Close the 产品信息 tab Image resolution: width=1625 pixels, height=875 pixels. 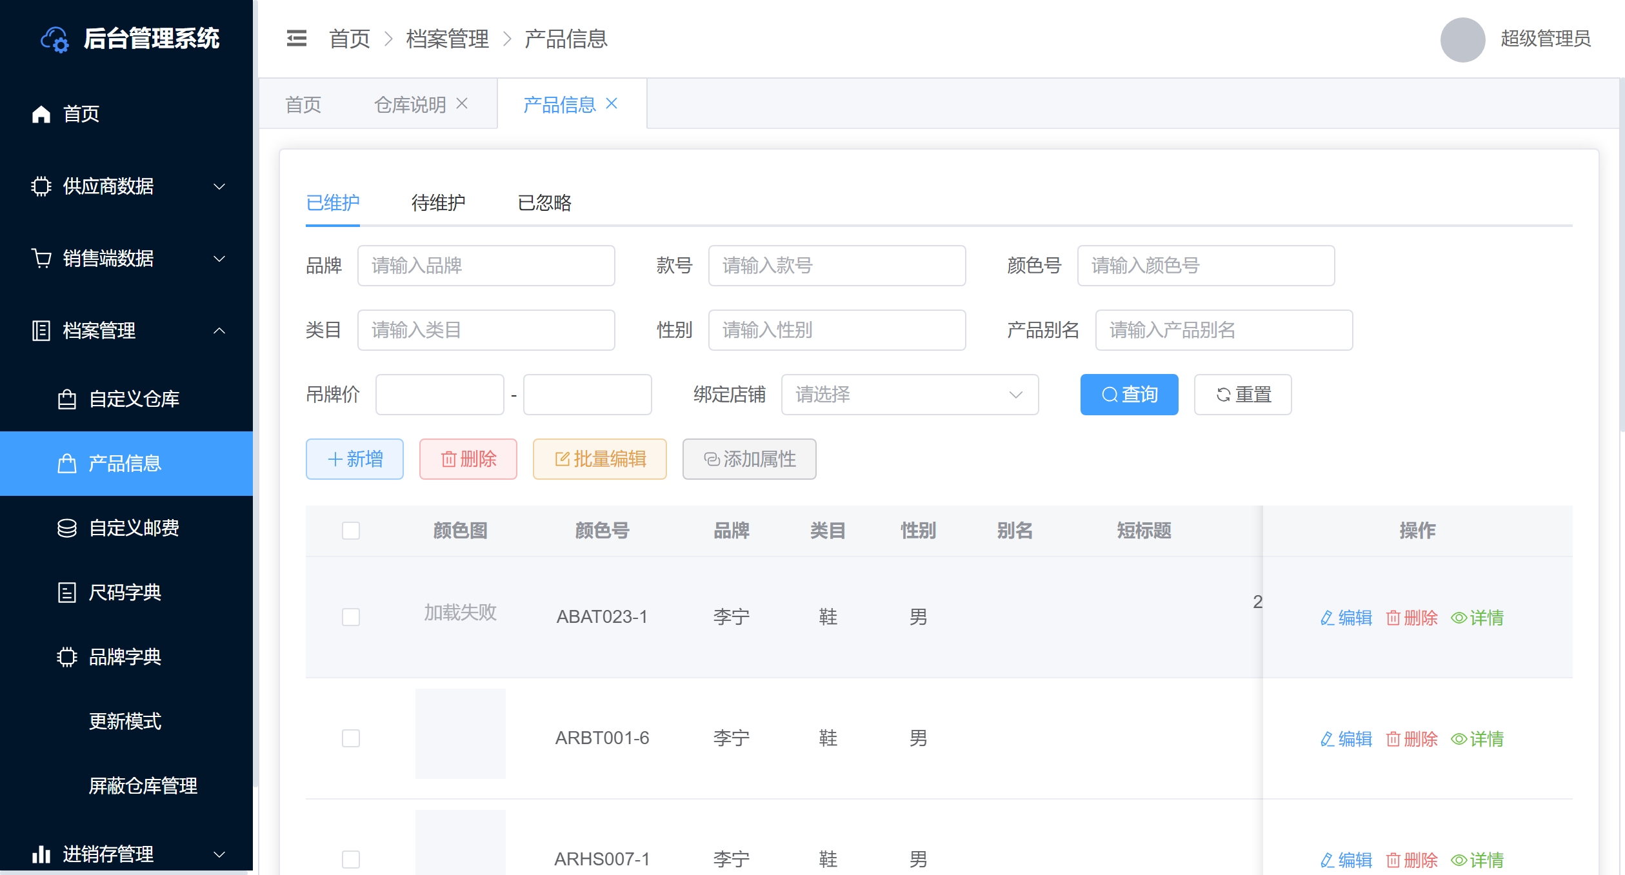click(x=612, y=103)
